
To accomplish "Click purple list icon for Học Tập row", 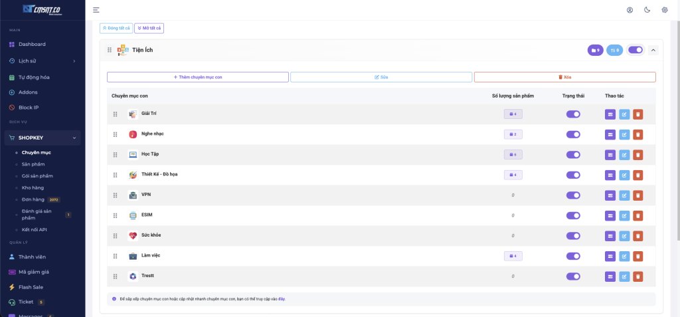I will (x=610, y=155).
